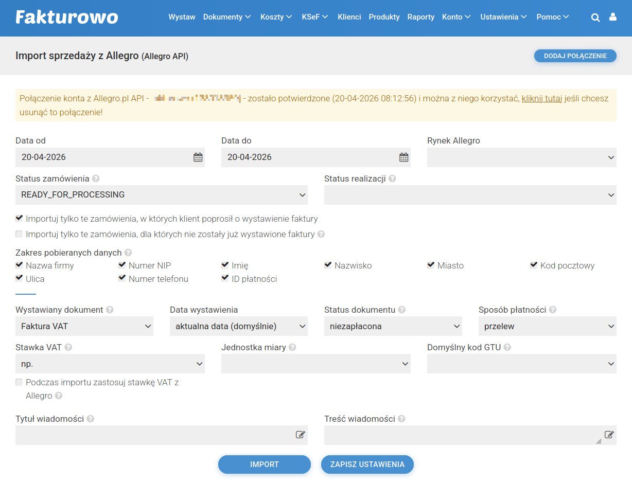This screenshot has width=632, height=483.
Task: Click the kliknij tutaj link to remove connection
Action: [542, 98]
